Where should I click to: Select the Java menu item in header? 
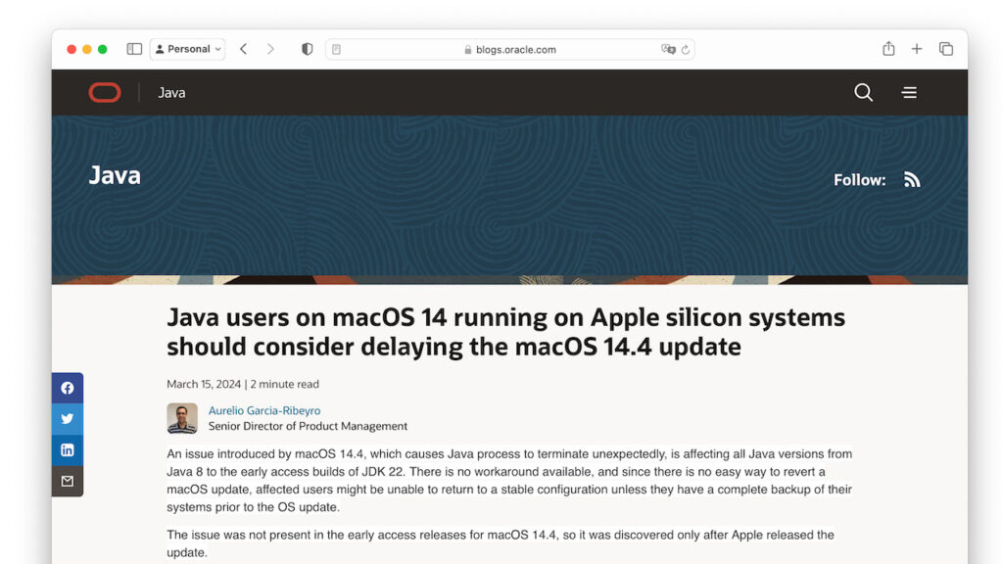pyautogui.click(x=171, y=92)
